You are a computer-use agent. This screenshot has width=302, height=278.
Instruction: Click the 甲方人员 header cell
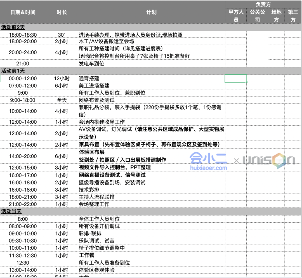(x=236, y=16)
